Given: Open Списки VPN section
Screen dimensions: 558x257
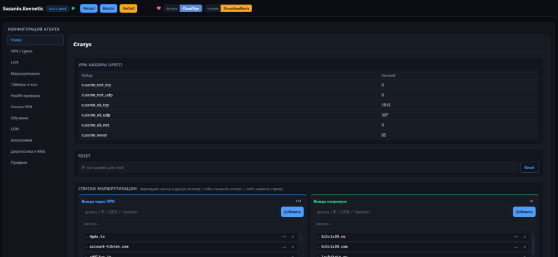Looking at the screenshot, I should coord(36,106).
